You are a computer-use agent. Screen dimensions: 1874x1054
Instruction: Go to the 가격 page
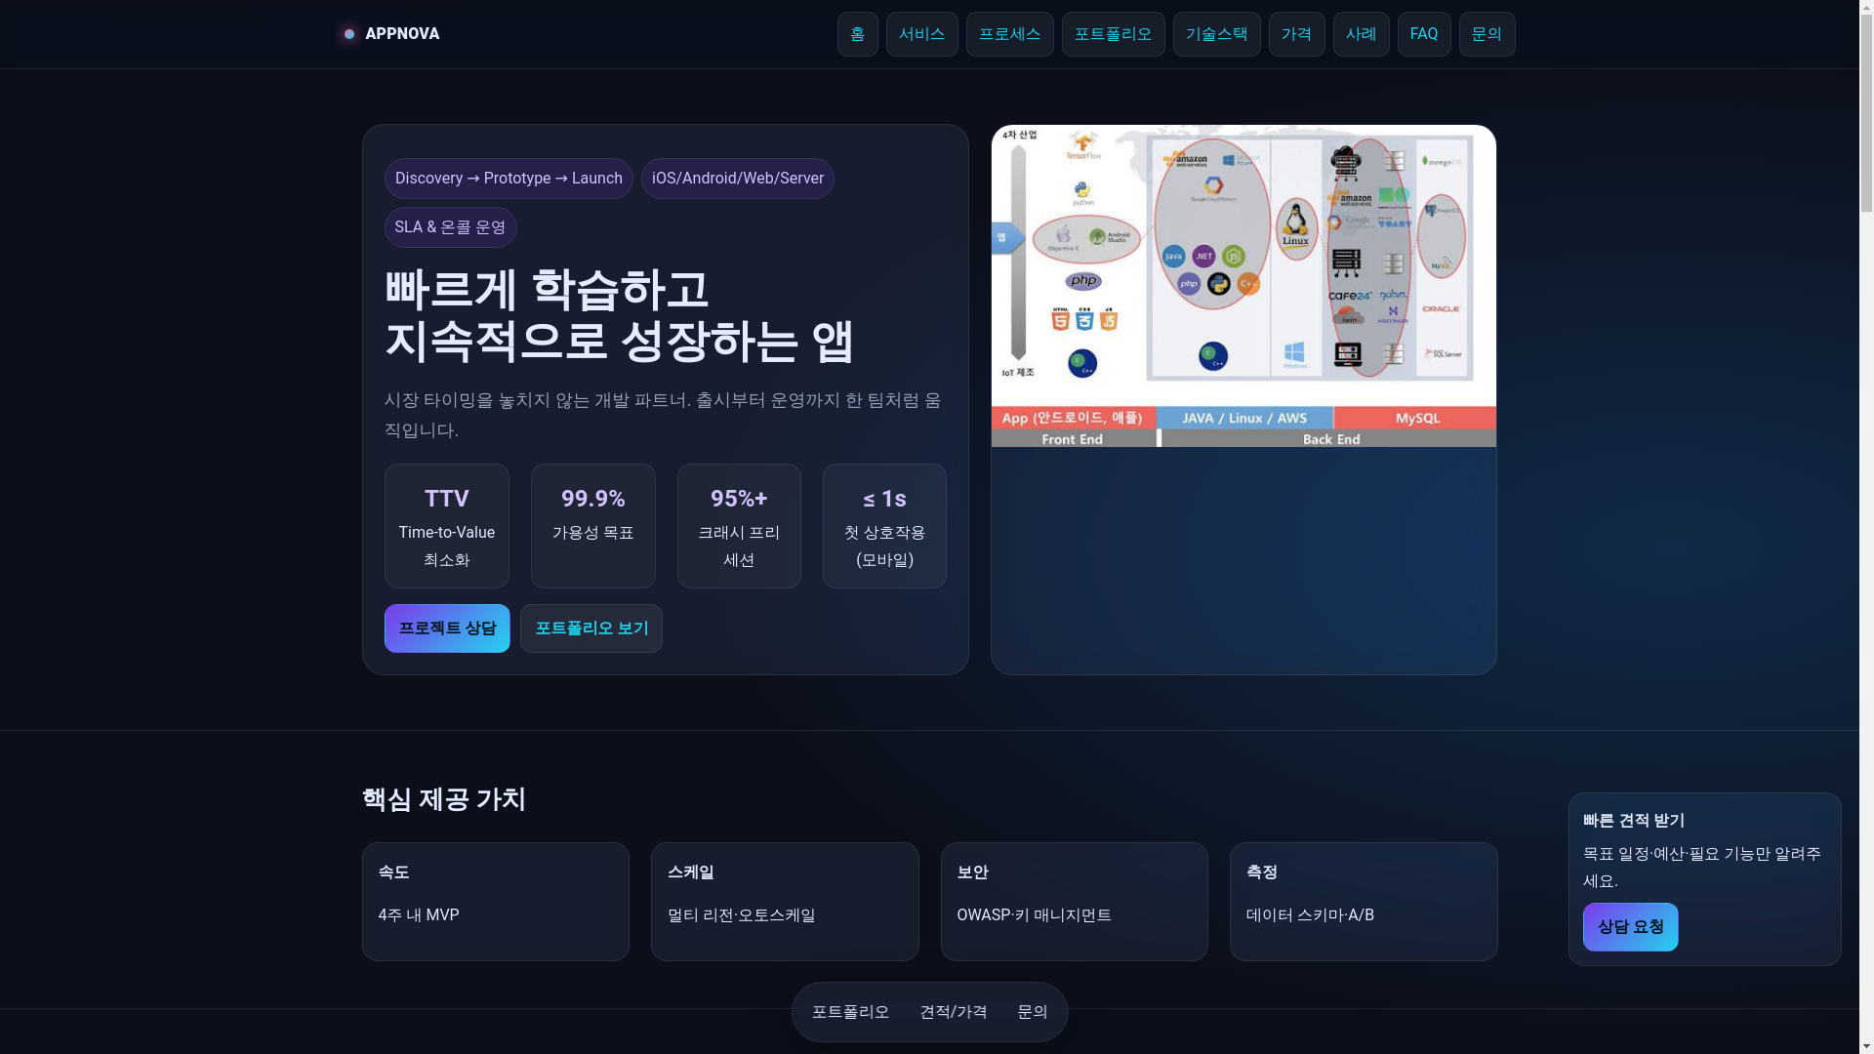[1297, 34]
